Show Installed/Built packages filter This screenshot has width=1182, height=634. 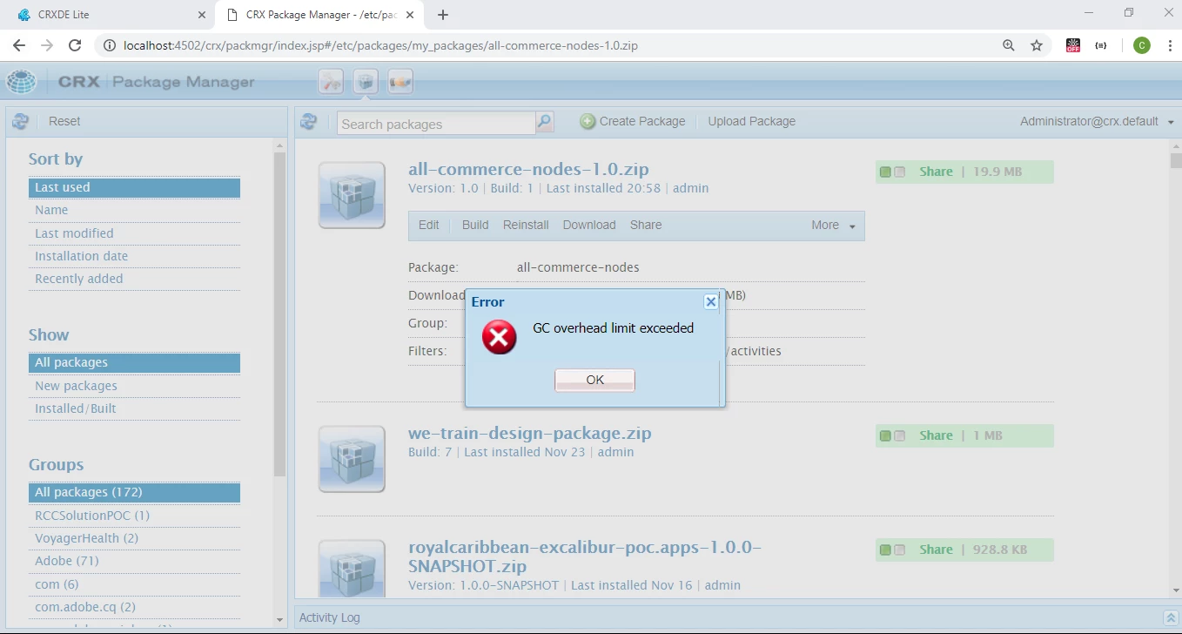pos(134,408)
